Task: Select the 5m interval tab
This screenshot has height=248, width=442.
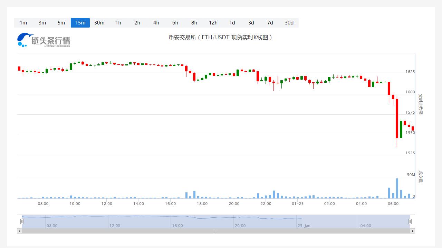Action: [x=61, y=23]
